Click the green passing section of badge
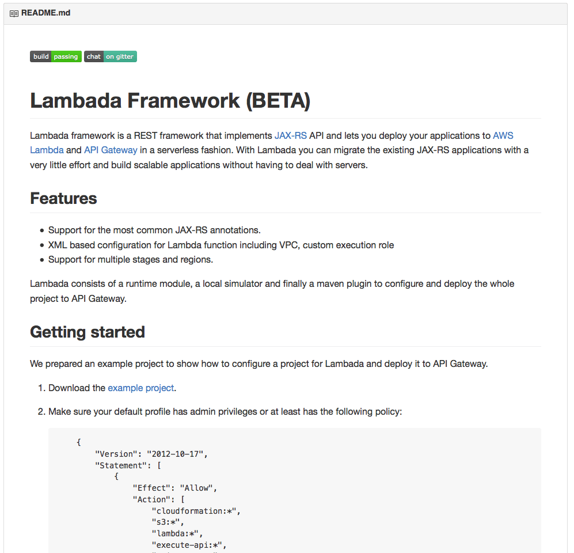Screen dimensions: 574x553 coord(66,56)
